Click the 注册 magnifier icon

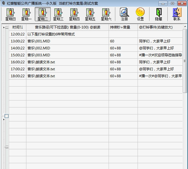point(124,12)
